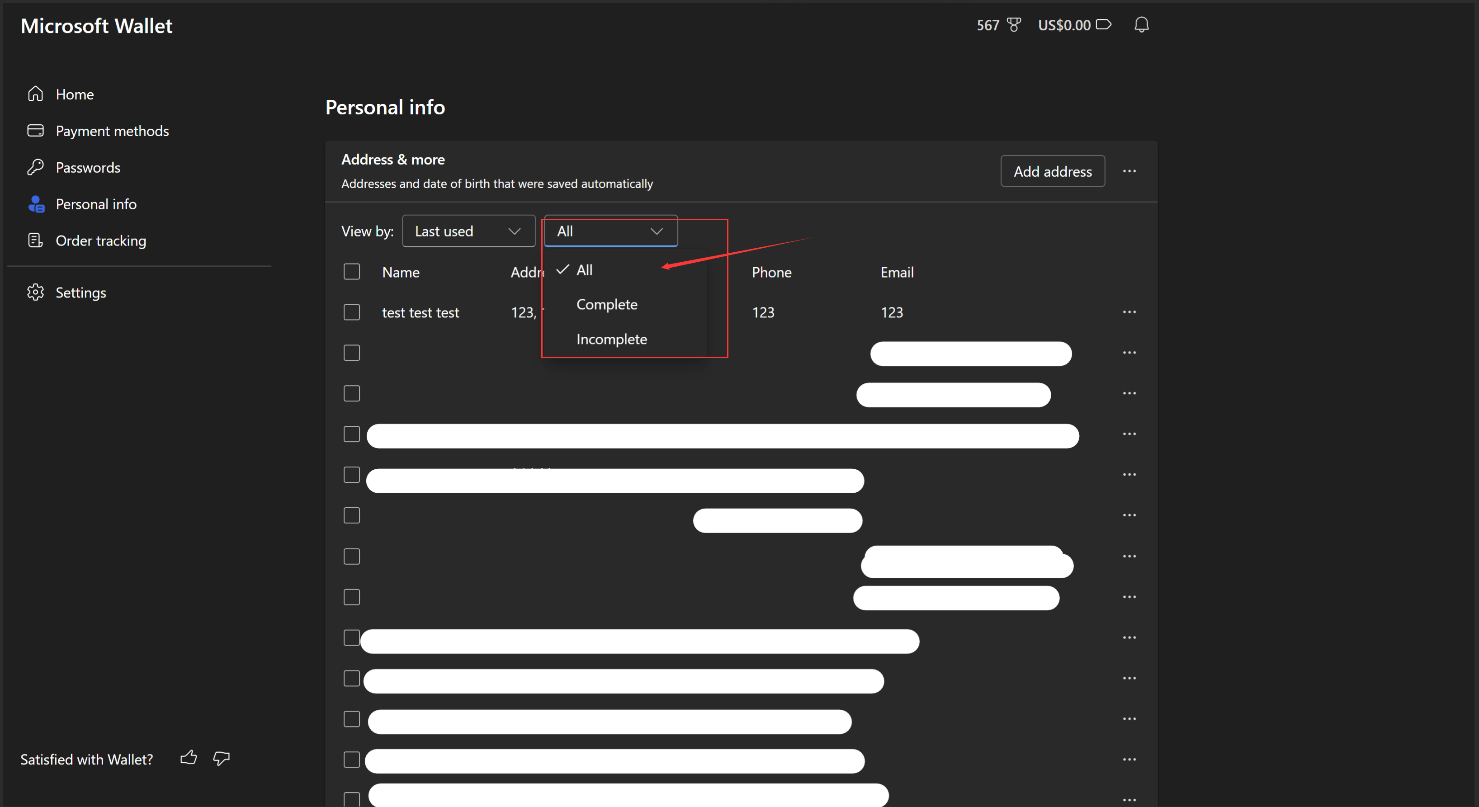Expand the Last used sort dropdown

coord(468,231)
